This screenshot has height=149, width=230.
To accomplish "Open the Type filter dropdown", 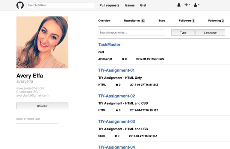I will coord(183,33).
